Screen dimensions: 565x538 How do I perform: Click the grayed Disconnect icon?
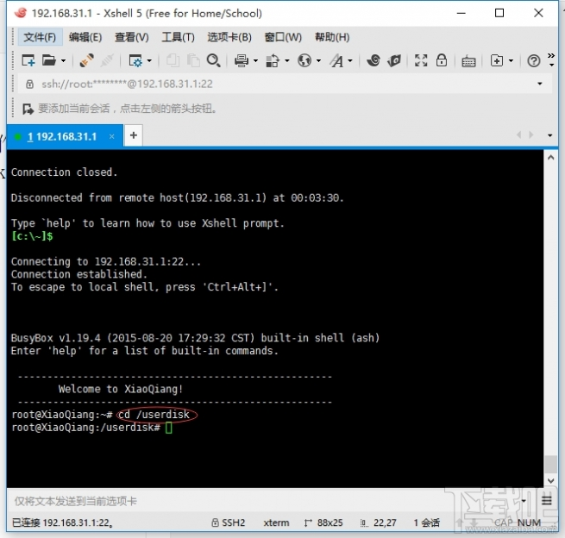point(107,60)
